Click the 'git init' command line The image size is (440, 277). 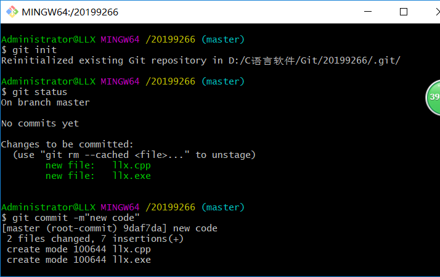coord(33,50)
